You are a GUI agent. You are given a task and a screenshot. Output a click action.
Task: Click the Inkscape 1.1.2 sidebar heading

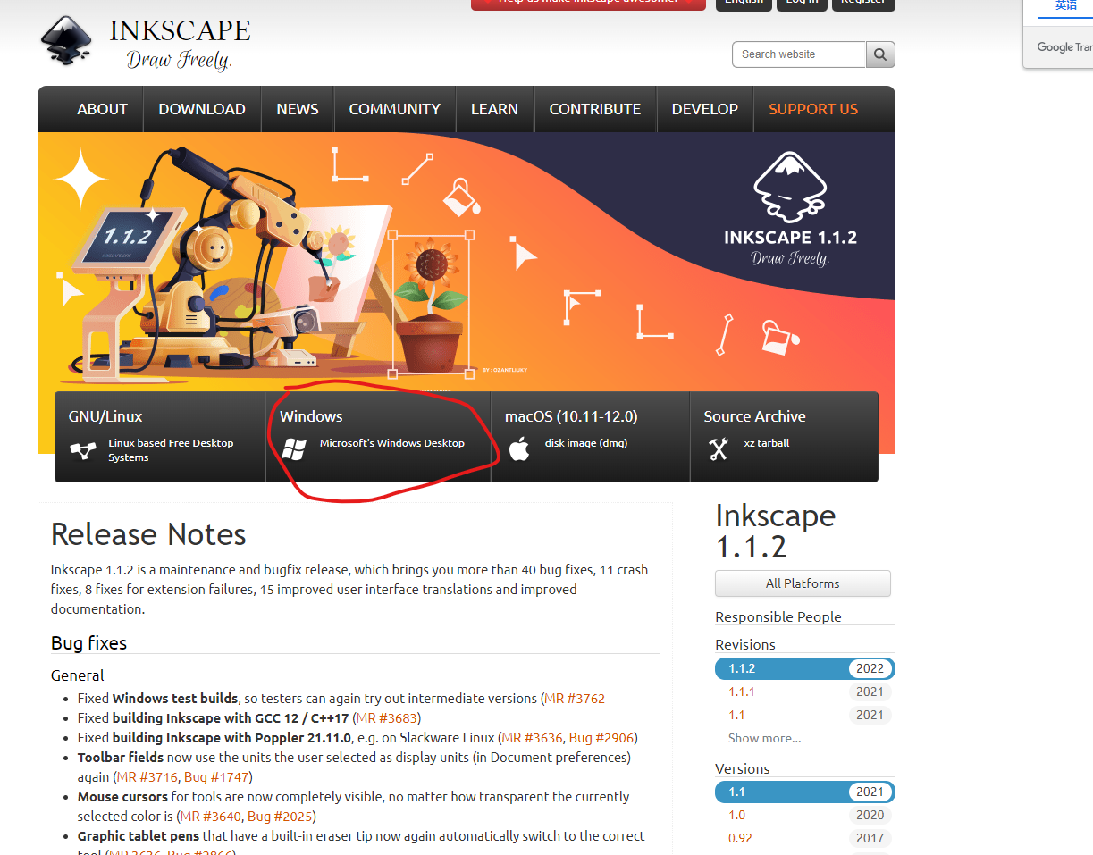(776, 531)
